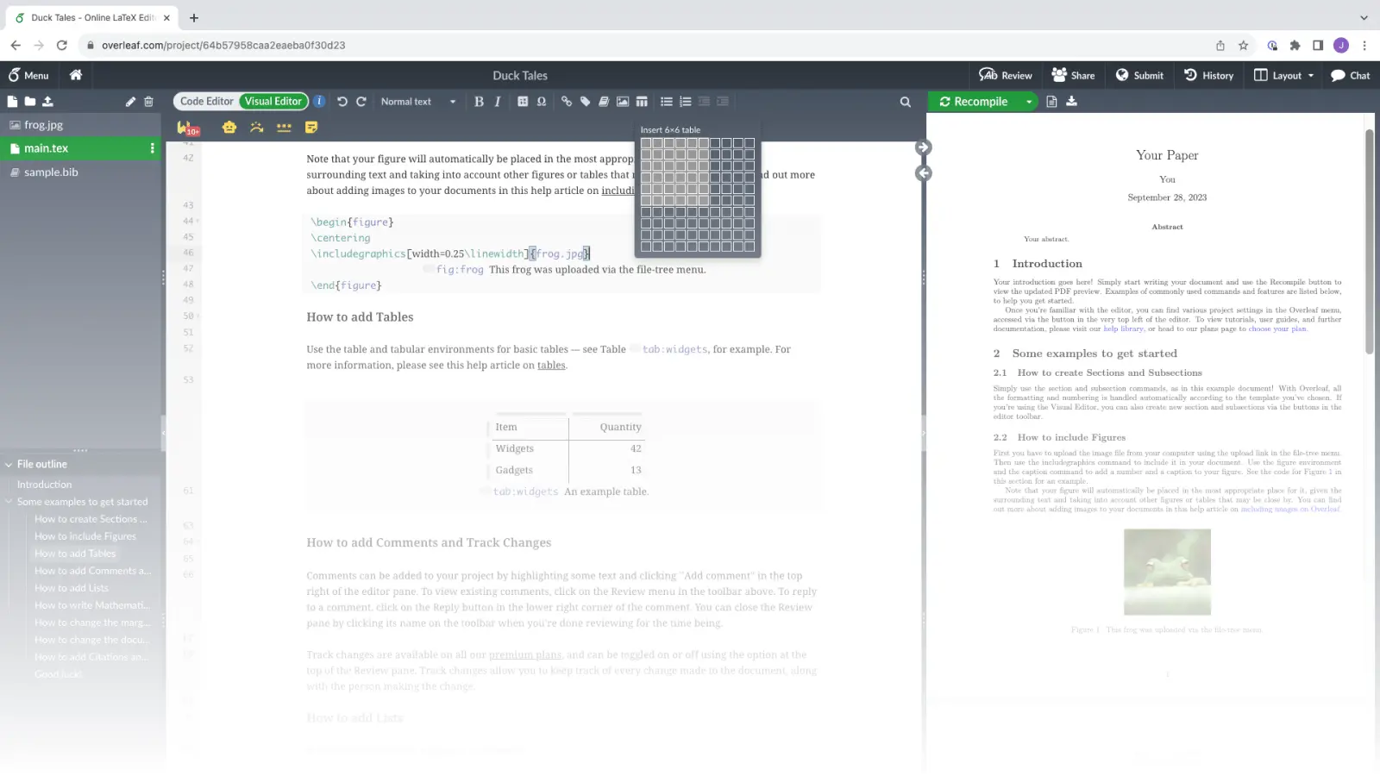Image resolution: width=1380 pixels, height=776 pixels.
Task: Switch to the History tab
Action: click(x=1208, y=75)
